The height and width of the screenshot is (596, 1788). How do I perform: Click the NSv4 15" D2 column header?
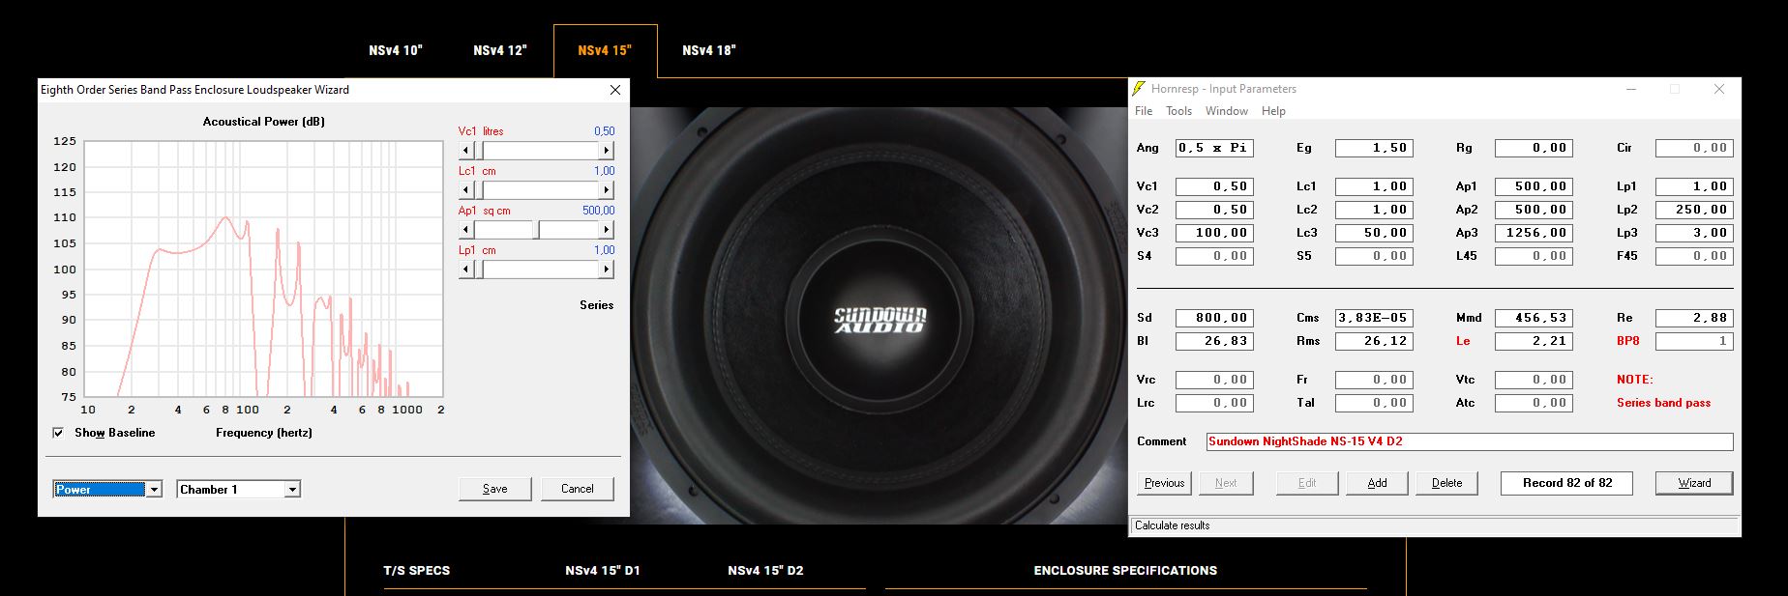point(765,571)
